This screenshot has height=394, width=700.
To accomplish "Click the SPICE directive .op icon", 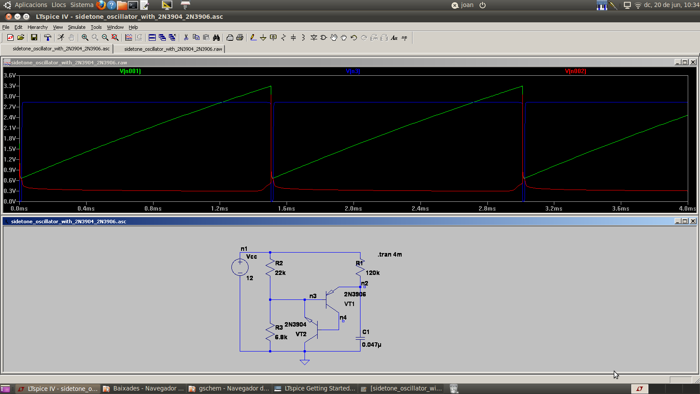I will 404,38.
